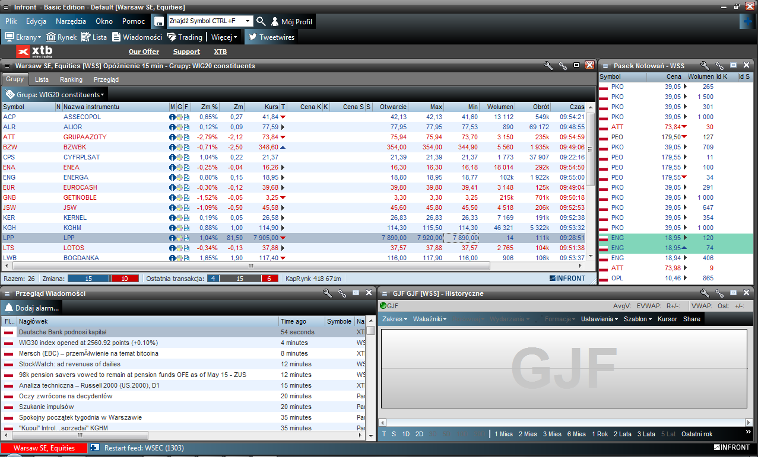The image size is (758, 457).
Task: Select the 1 Mies chart range
Action: 503,434
